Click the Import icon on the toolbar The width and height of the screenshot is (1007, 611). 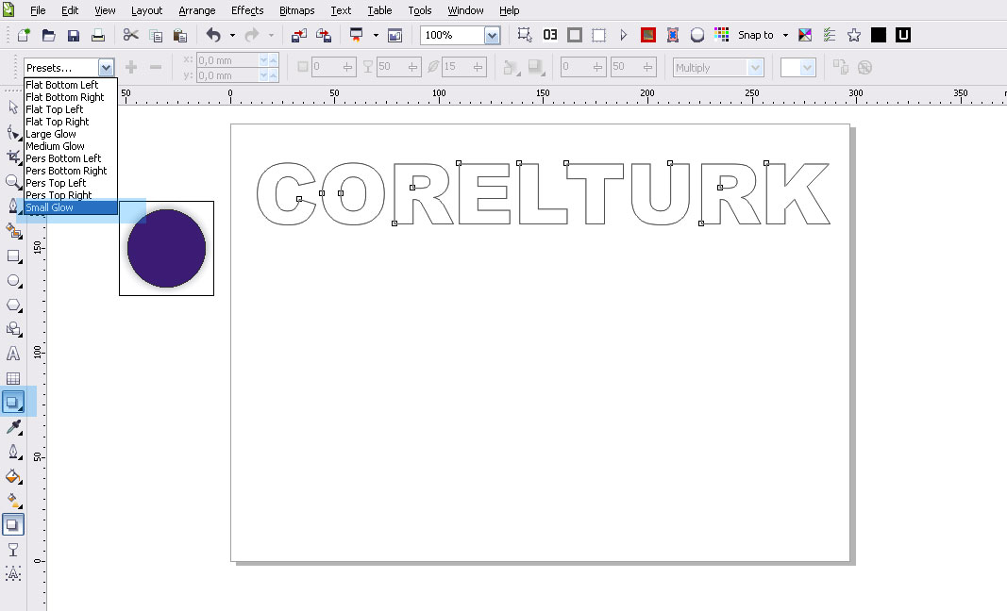298,34
